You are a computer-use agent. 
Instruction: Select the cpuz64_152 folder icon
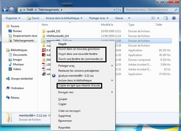tap(44, 31)
